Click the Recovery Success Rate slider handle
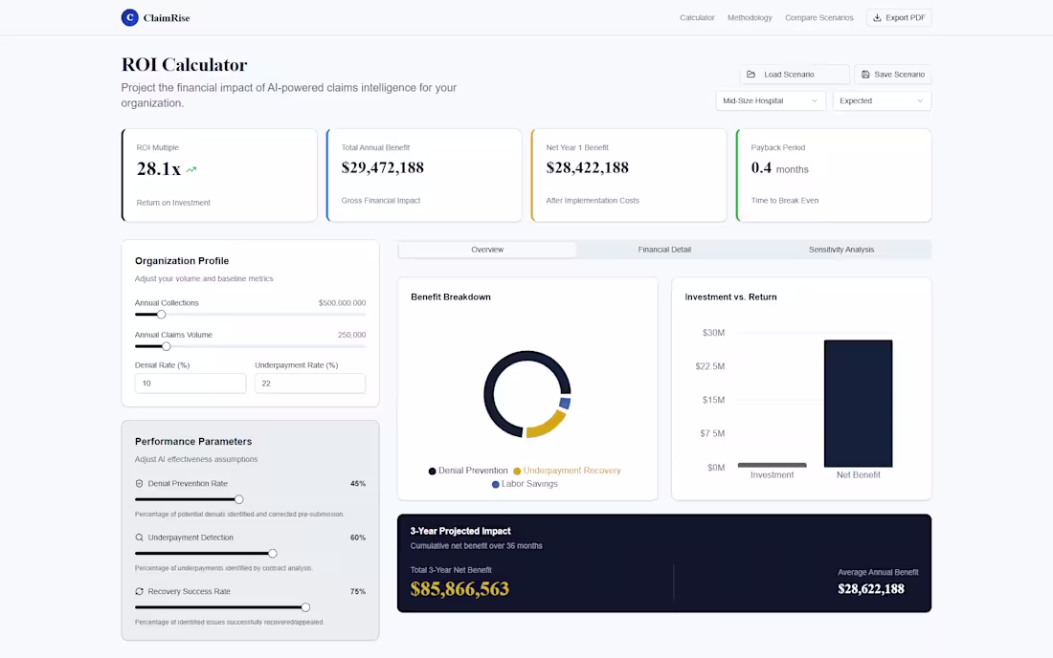 coord(305,607)
